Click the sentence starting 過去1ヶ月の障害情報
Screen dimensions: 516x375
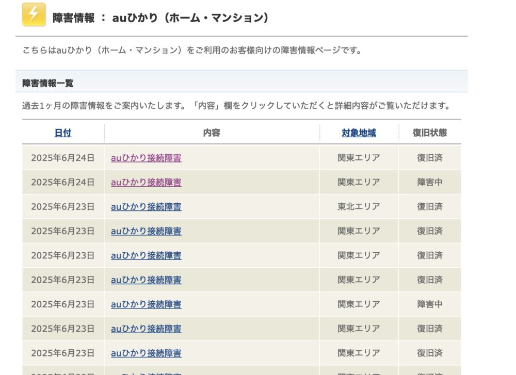pos(236,106)
